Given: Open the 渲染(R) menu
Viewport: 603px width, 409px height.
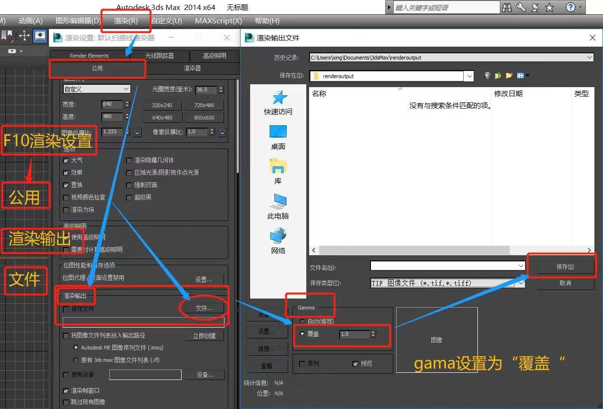Looking at the screenshot, I should pos(126,21).
